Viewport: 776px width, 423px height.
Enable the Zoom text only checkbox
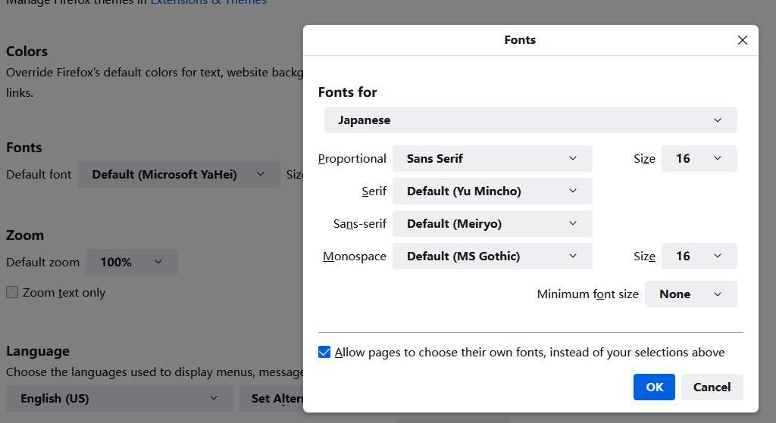pos(12,293)
